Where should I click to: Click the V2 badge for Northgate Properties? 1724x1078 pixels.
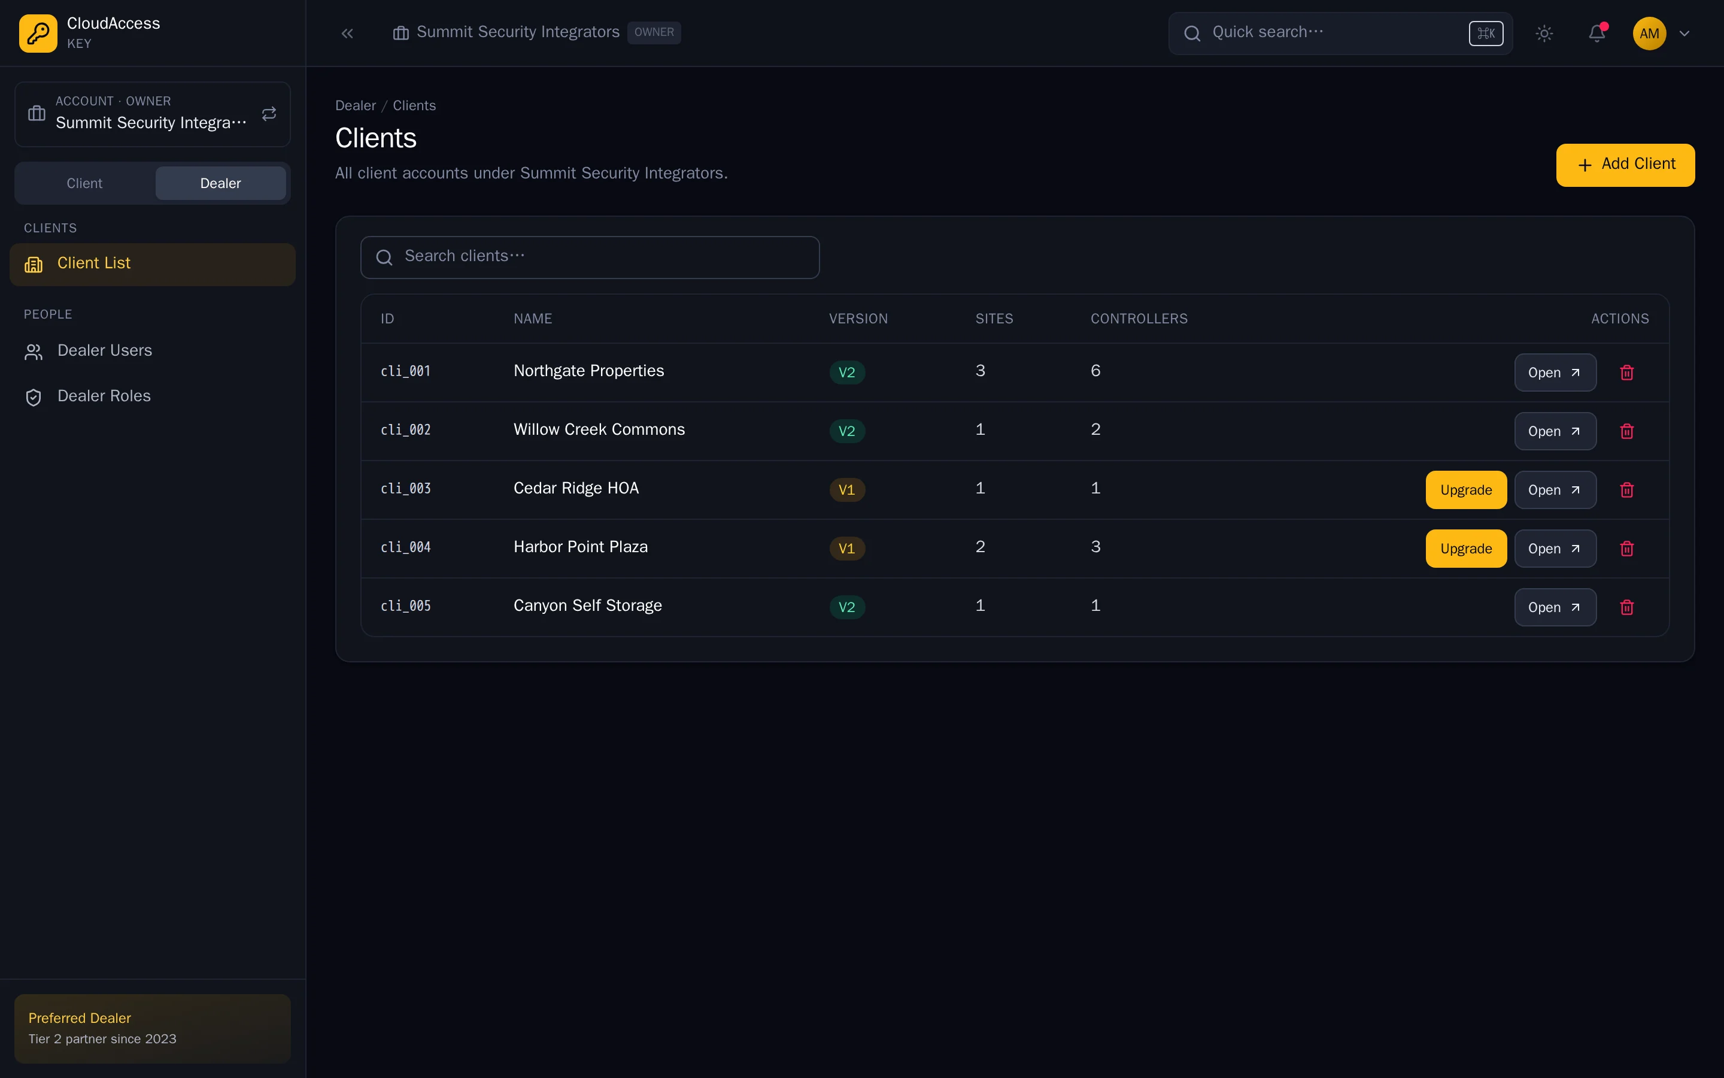click(847, 372)
